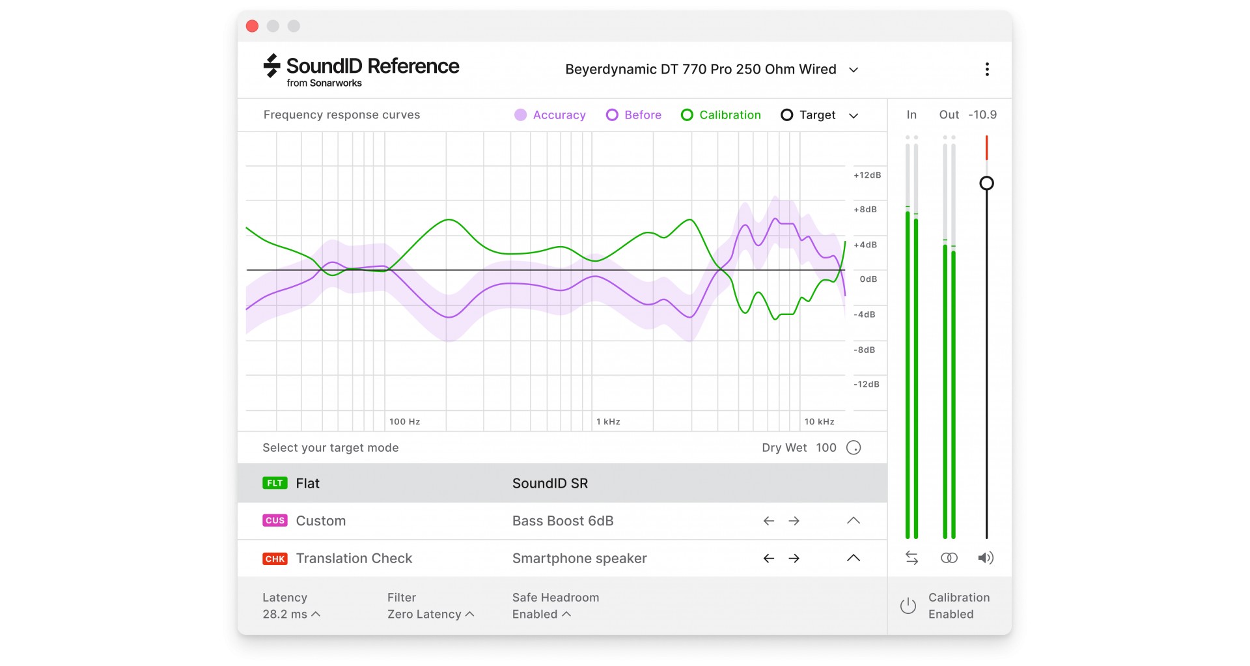Viewport: 1250px width, 666px height.
Task: Toggle the Before curve visibility
Action: pos(633,115)
